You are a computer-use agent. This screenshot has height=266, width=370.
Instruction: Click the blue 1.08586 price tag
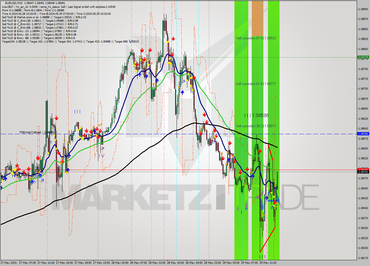click(363, 134)
